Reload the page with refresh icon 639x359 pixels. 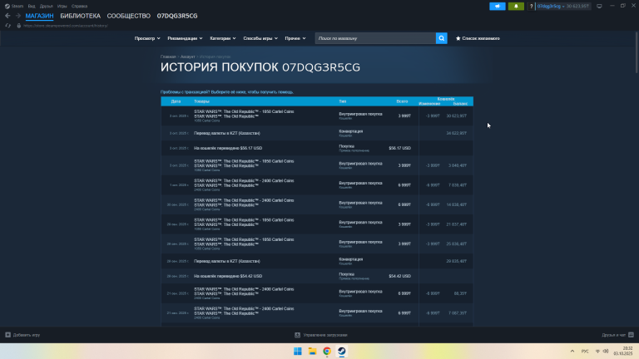[x=7, y=26]
